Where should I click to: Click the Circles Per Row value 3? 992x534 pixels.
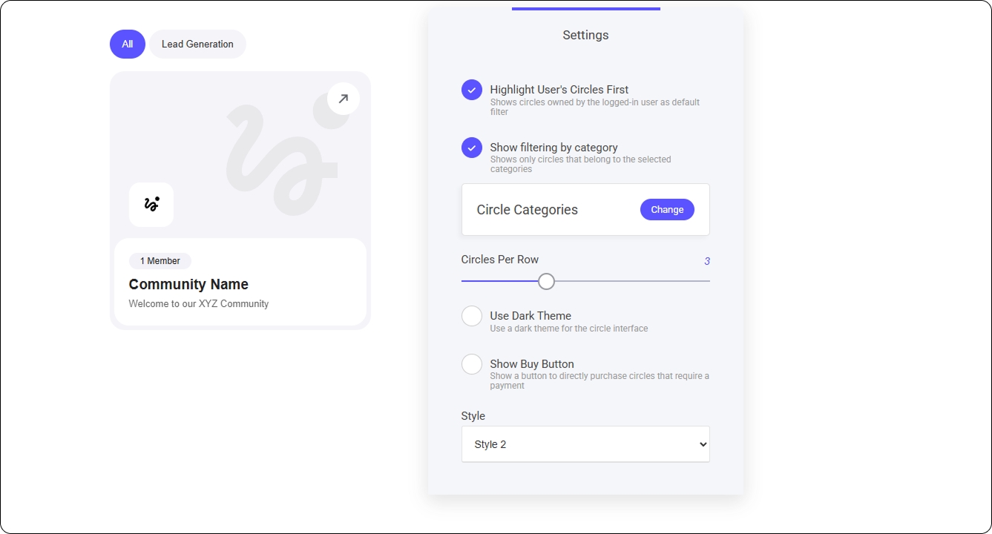(x=707, y=261)
